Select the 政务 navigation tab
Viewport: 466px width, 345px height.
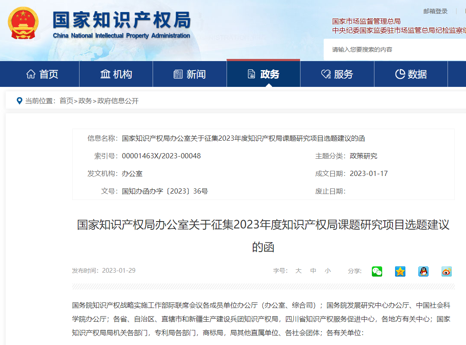coord(264,74)
